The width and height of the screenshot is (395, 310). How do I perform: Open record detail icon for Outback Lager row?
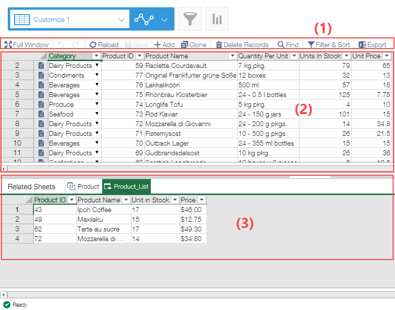[41, 143]
